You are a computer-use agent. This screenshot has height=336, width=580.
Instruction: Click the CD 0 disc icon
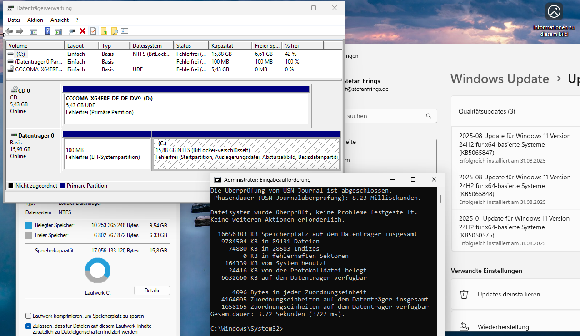(14, 90)
